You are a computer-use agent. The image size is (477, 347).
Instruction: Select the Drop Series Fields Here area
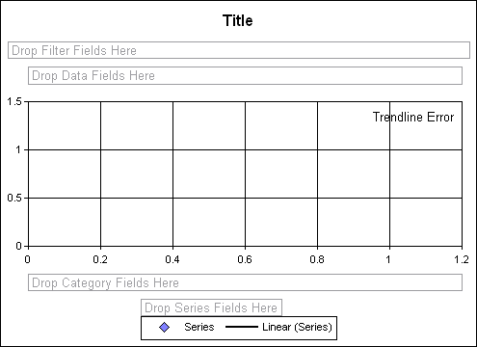point(211,307)
